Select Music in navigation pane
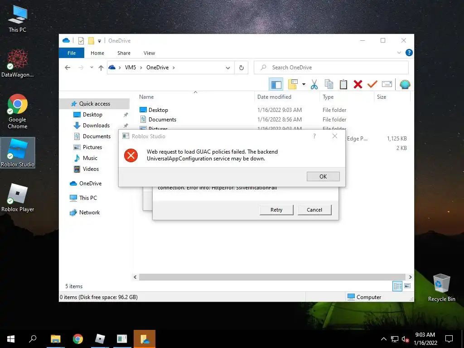The image size is (464, 348). pos(90,158)
